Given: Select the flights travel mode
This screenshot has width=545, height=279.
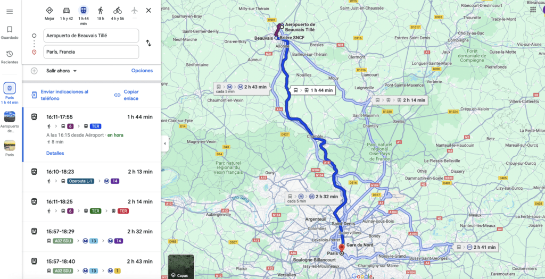Looking at the screenshot, I should [x=135, y=11].
